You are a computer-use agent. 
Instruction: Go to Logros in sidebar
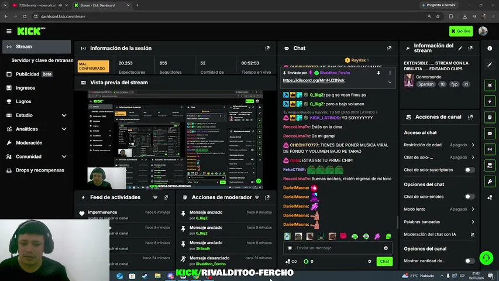pos(37,102)
